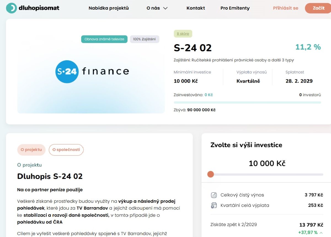
Task: Collapse the +37,97 % return chevron
Action: [x=321, y=233]
